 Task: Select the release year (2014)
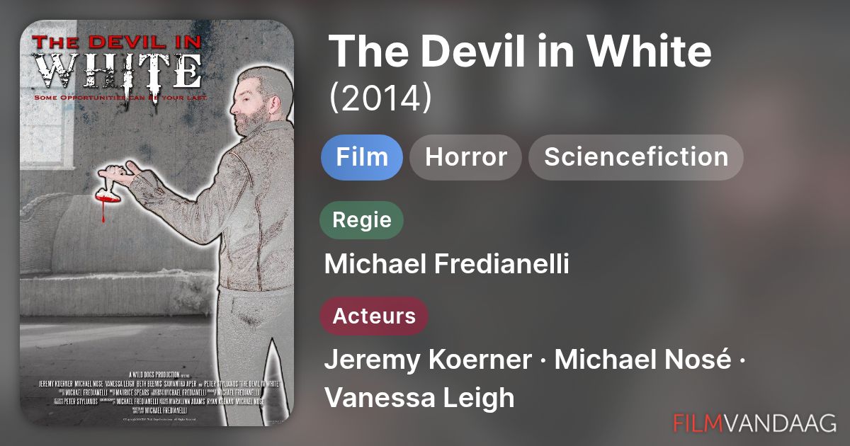(x=380, y=98)
